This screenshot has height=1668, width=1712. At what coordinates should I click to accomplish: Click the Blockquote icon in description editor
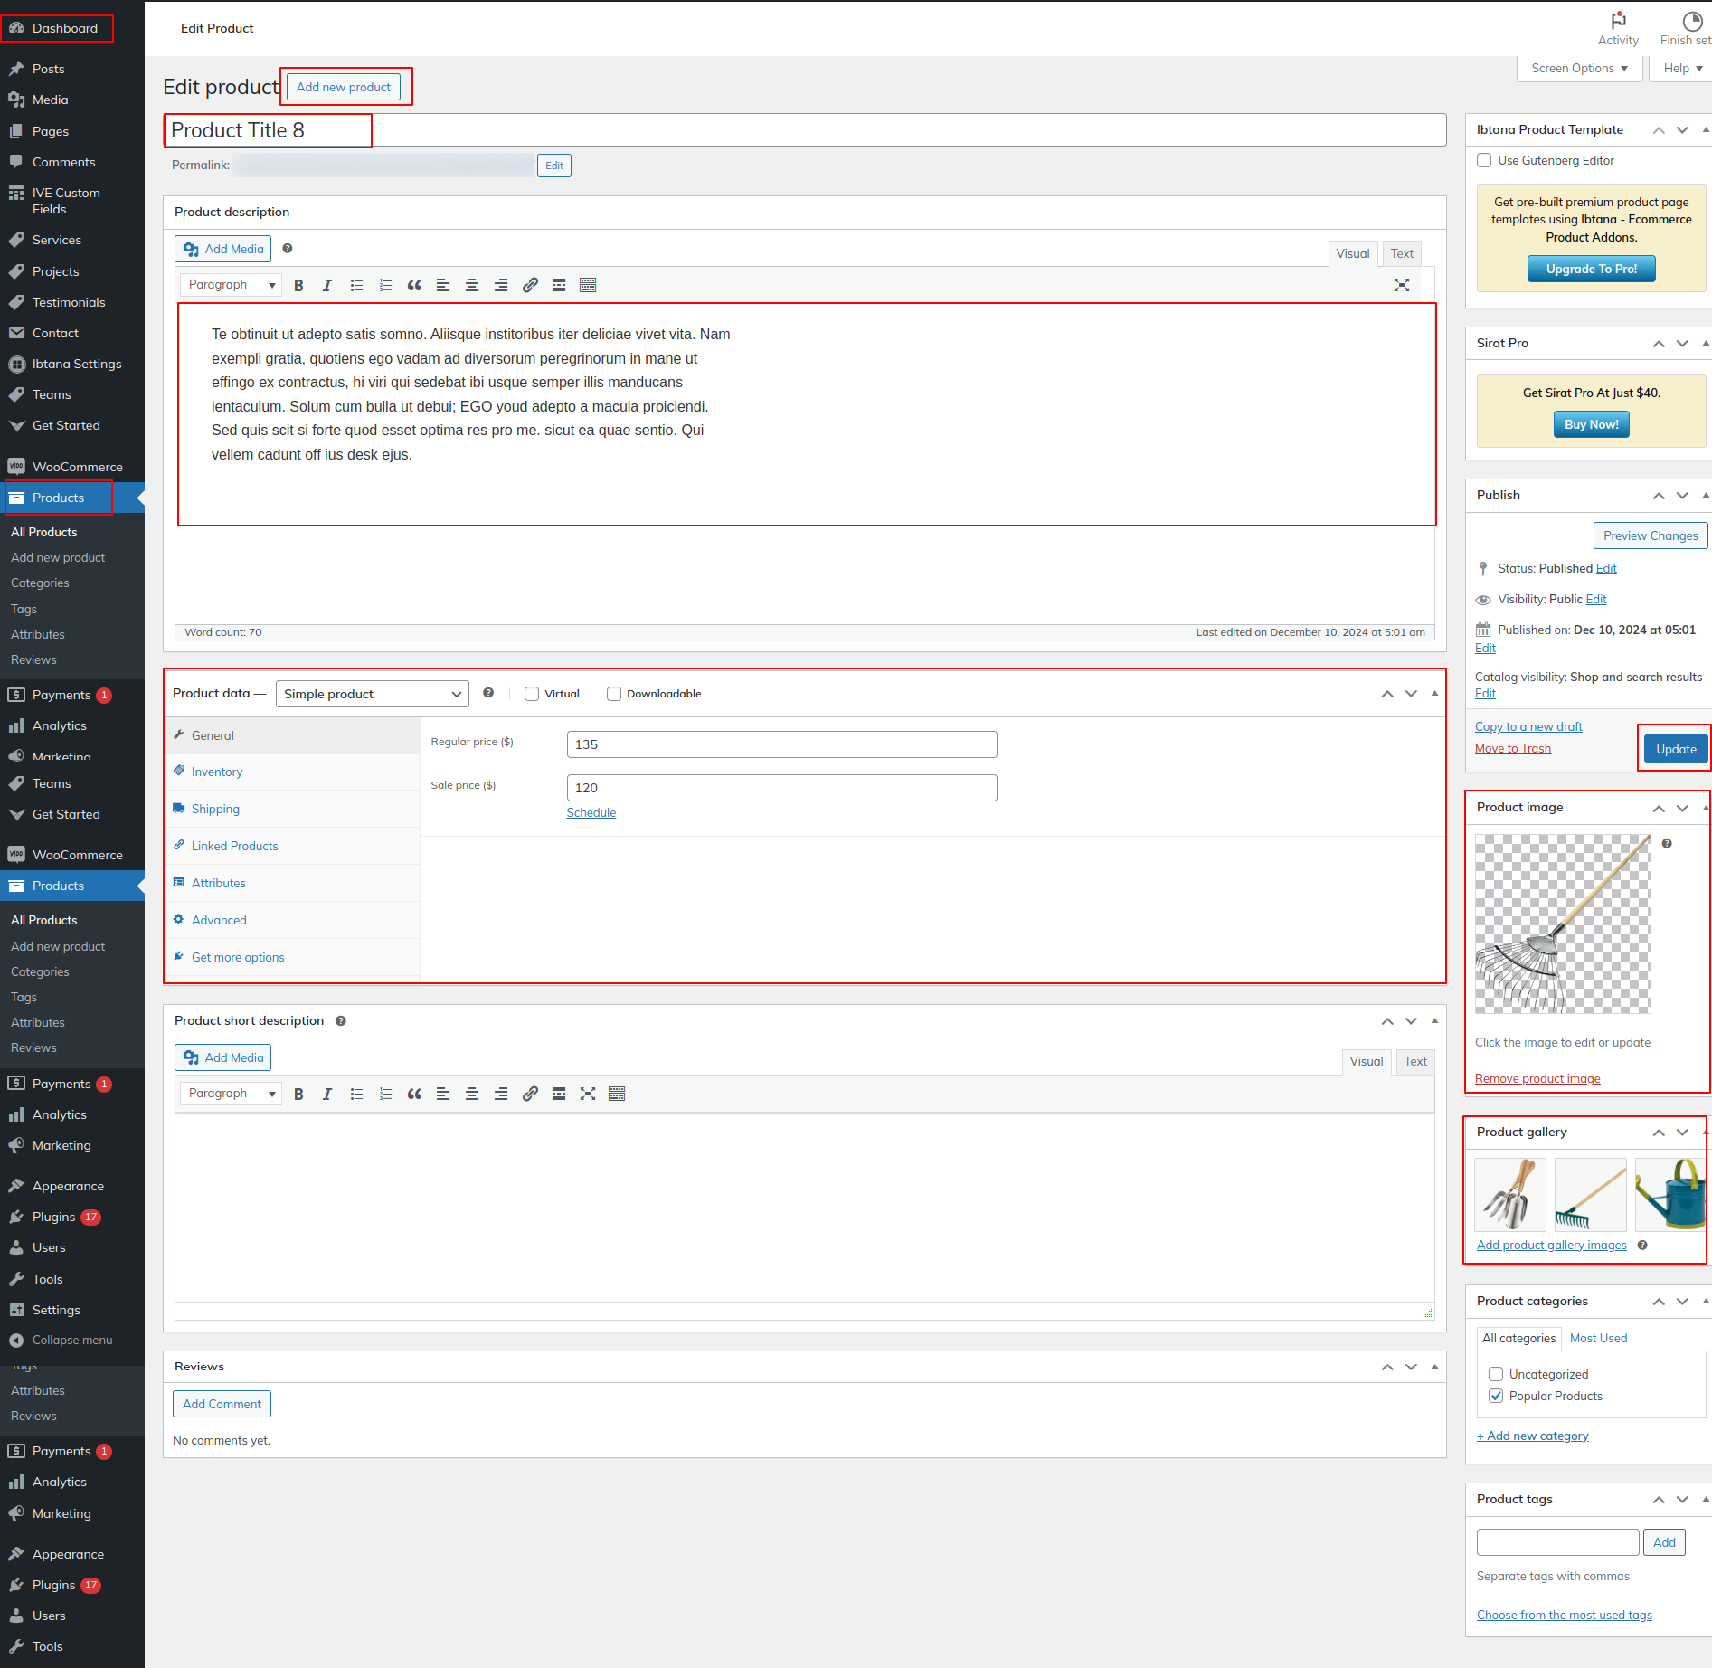click(x=414, y=286)
